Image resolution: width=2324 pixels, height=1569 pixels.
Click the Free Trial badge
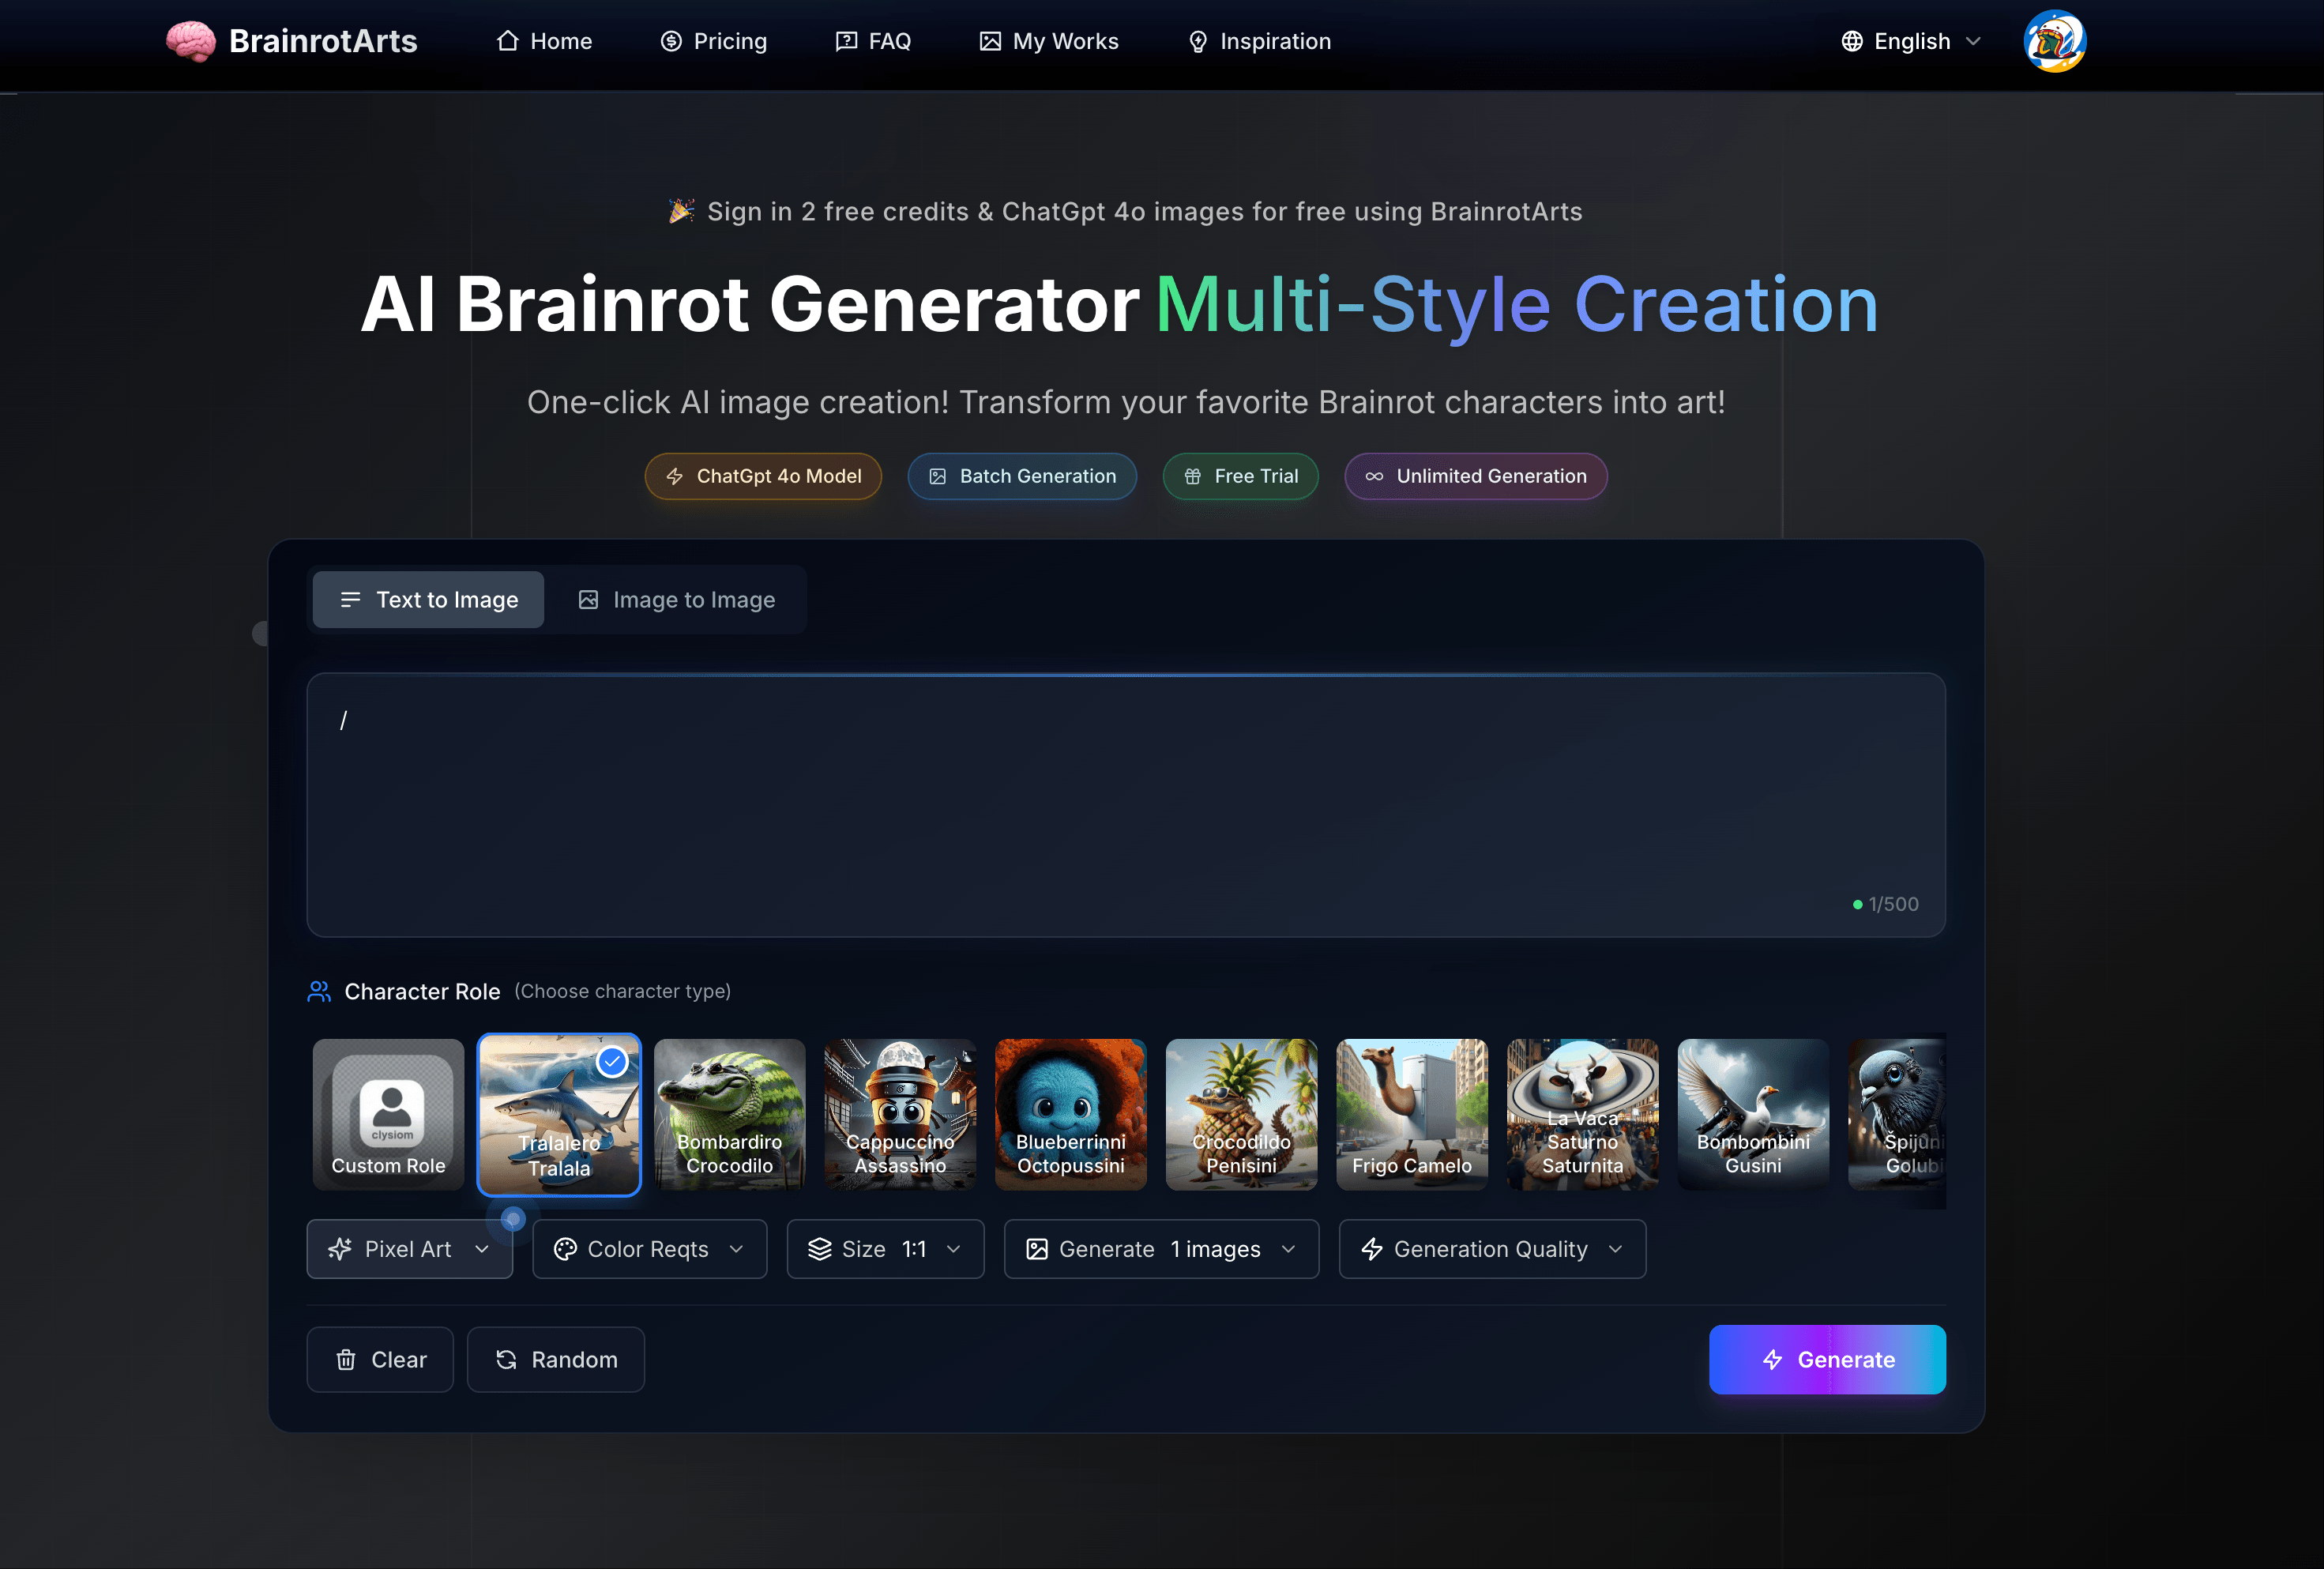tap(1240, 476)
